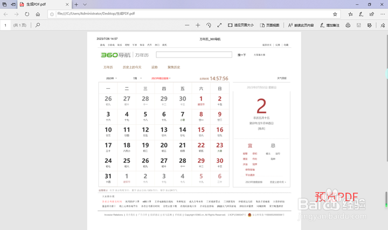Screen dimensions: 388x230
Task: Show tabs you've set aside
Action: 4,4
